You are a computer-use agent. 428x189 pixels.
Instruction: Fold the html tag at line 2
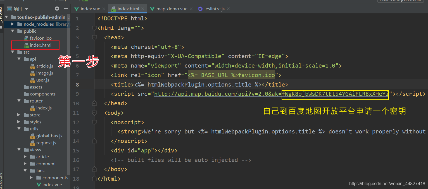(94, 28)
